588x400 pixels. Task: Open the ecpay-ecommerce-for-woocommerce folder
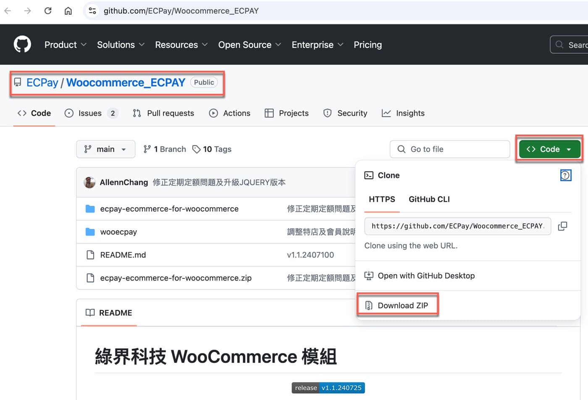point(169,208)
